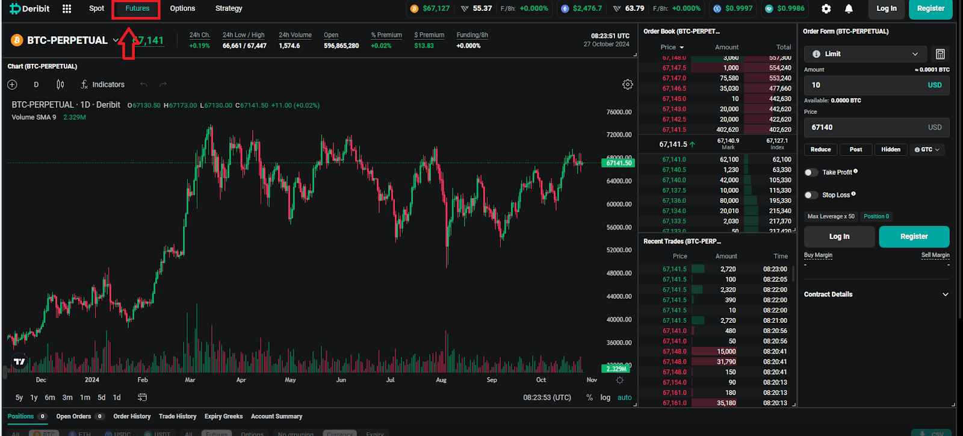Switch to the Order History tab

pos(132,416)
